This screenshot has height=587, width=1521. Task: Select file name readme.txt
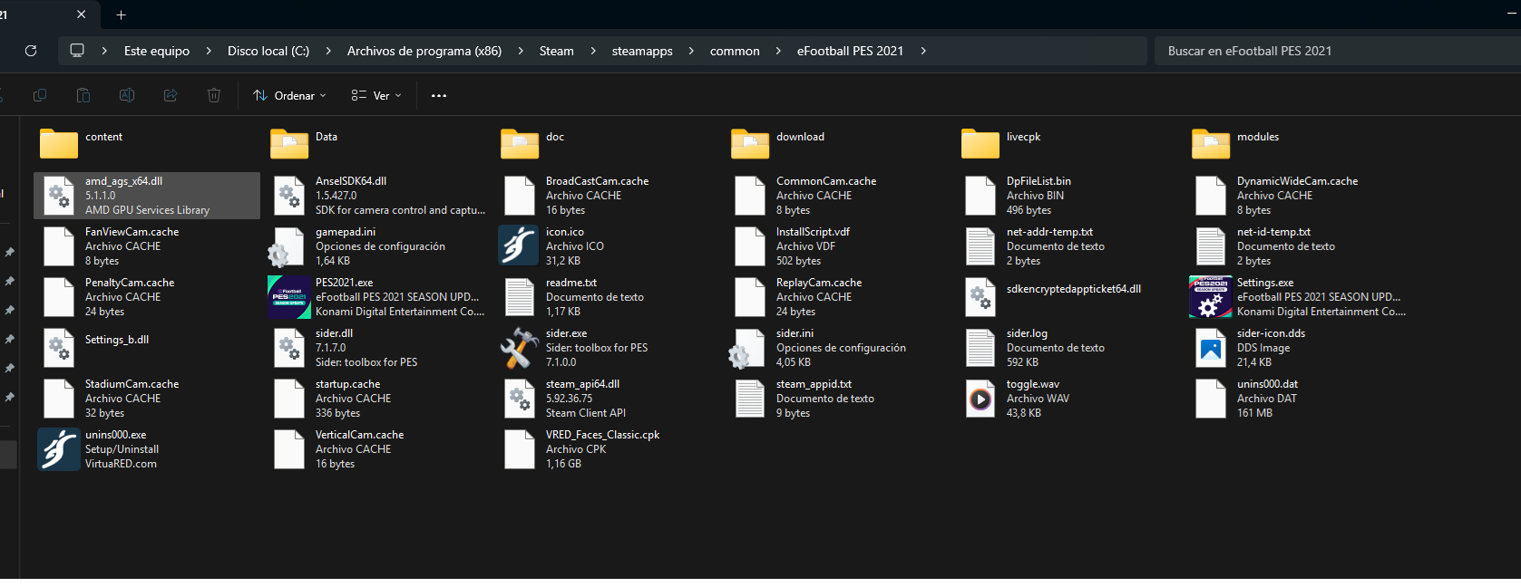571,283
